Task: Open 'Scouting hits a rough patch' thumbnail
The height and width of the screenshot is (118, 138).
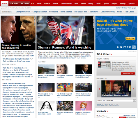Action: click(65, 106)
